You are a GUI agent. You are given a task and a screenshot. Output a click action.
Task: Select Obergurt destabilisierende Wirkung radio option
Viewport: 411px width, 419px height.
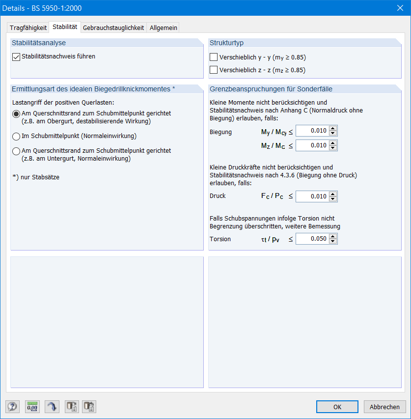16,114
